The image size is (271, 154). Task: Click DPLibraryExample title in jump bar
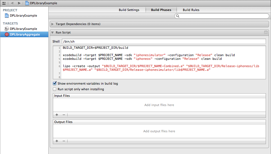(44, 3)
